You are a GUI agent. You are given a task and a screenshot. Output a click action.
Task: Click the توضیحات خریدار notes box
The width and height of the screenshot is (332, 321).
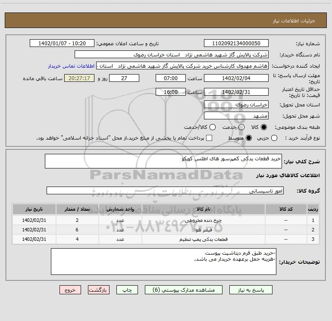click(x=163, y=262)
